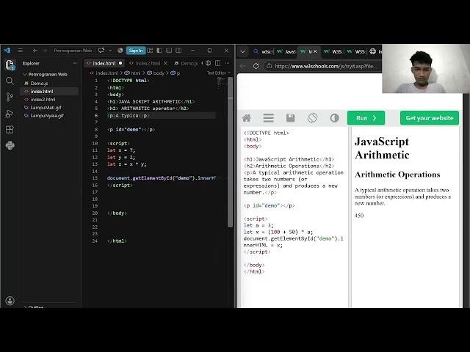This screenshot has height=352, width=470.
Task: Click the site lock icon in address bar
Action: click(270, 66)
